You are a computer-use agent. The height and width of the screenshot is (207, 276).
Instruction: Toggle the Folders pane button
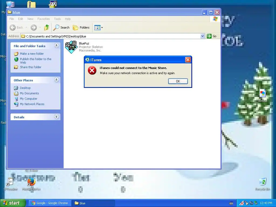tap(81, 27)
